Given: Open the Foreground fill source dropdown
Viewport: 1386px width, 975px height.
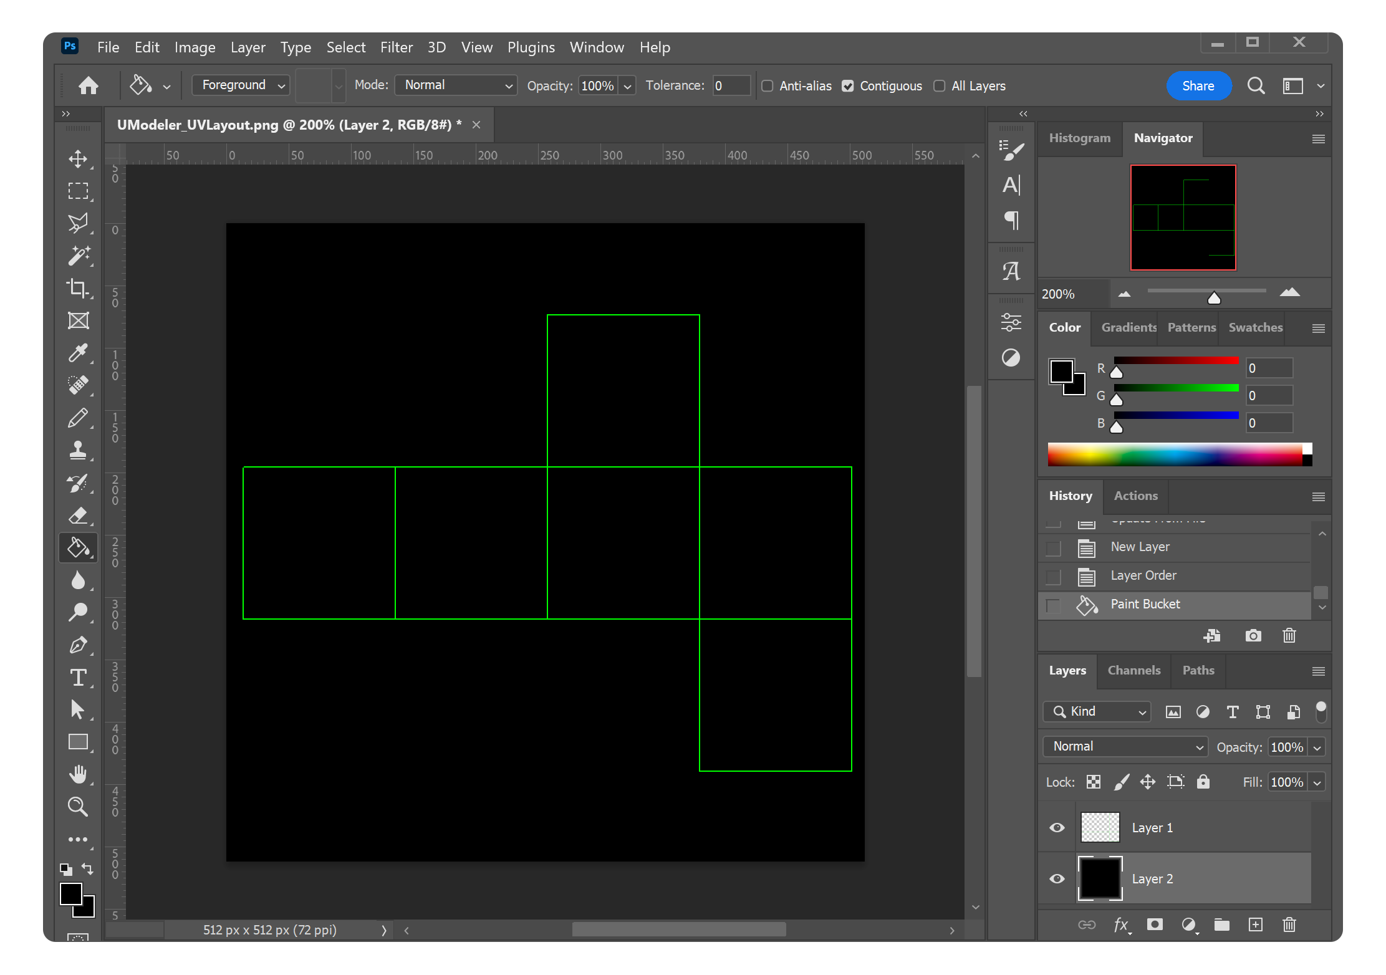Looking at the screenshot, I should [x=241, y=85].
